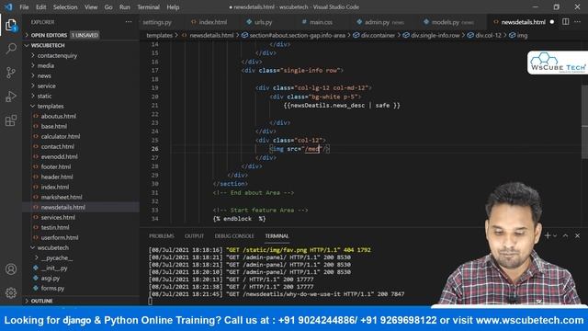Open contact.html in explorer
This screenshot has height=331, width=588.
coord(81,146)
